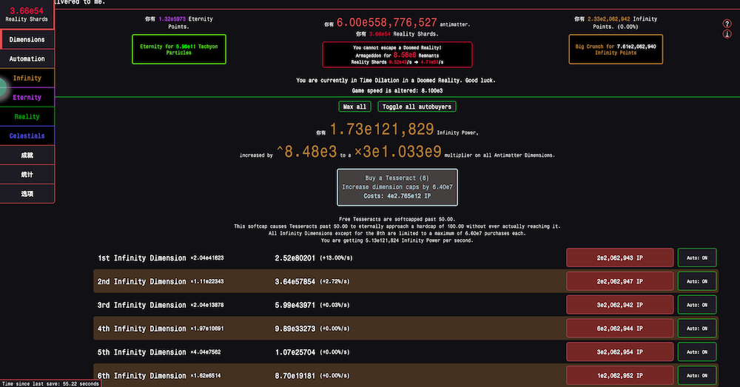Open the Celestials tab
The width and height of the screenshot is (740, 387).
(x=27, y=136)
